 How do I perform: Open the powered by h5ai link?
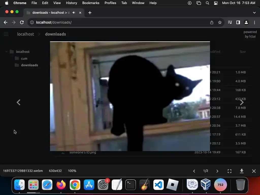click(x=250, y=34)
